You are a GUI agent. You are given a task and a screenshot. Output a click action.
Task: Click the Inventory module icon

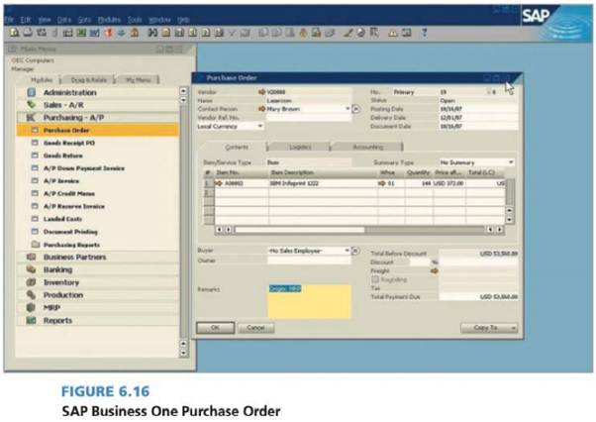32,282
